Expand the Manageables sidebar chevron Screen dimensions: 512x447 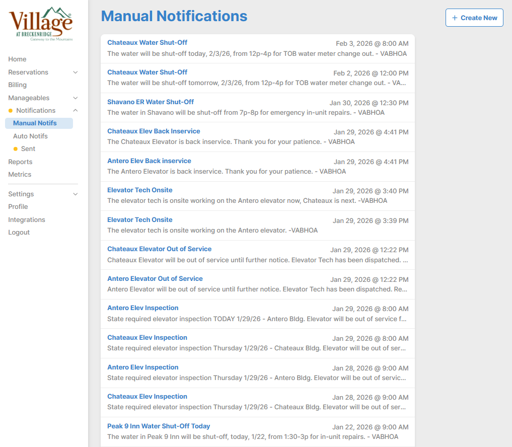[x=76, y=98]
